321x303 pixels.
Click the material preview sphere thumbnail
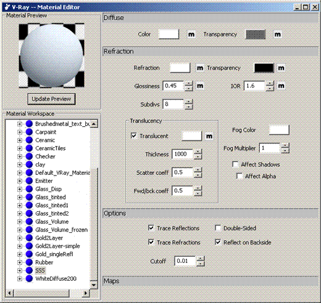pyautogui.click(x=51, y=55)
